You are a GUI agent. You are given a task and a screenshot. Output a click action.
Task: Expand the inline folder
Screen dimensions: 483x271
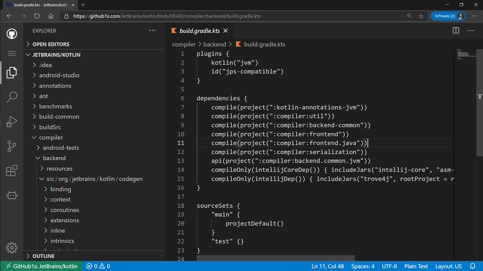click(x=95, y=230)
